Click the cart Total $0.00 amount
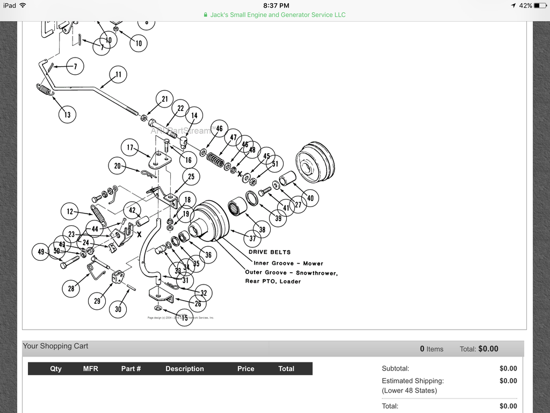 point(488,348)
